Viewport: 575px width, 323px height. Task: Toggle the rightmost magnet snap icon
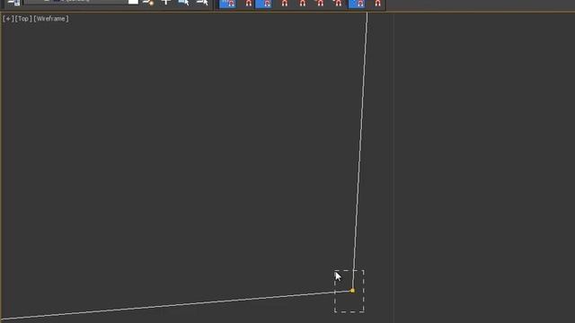point(377,4)
